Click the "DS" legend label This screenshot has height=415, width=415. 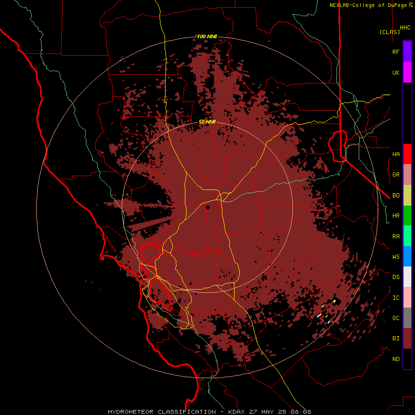pyautogui.click(x=396, y=277)
